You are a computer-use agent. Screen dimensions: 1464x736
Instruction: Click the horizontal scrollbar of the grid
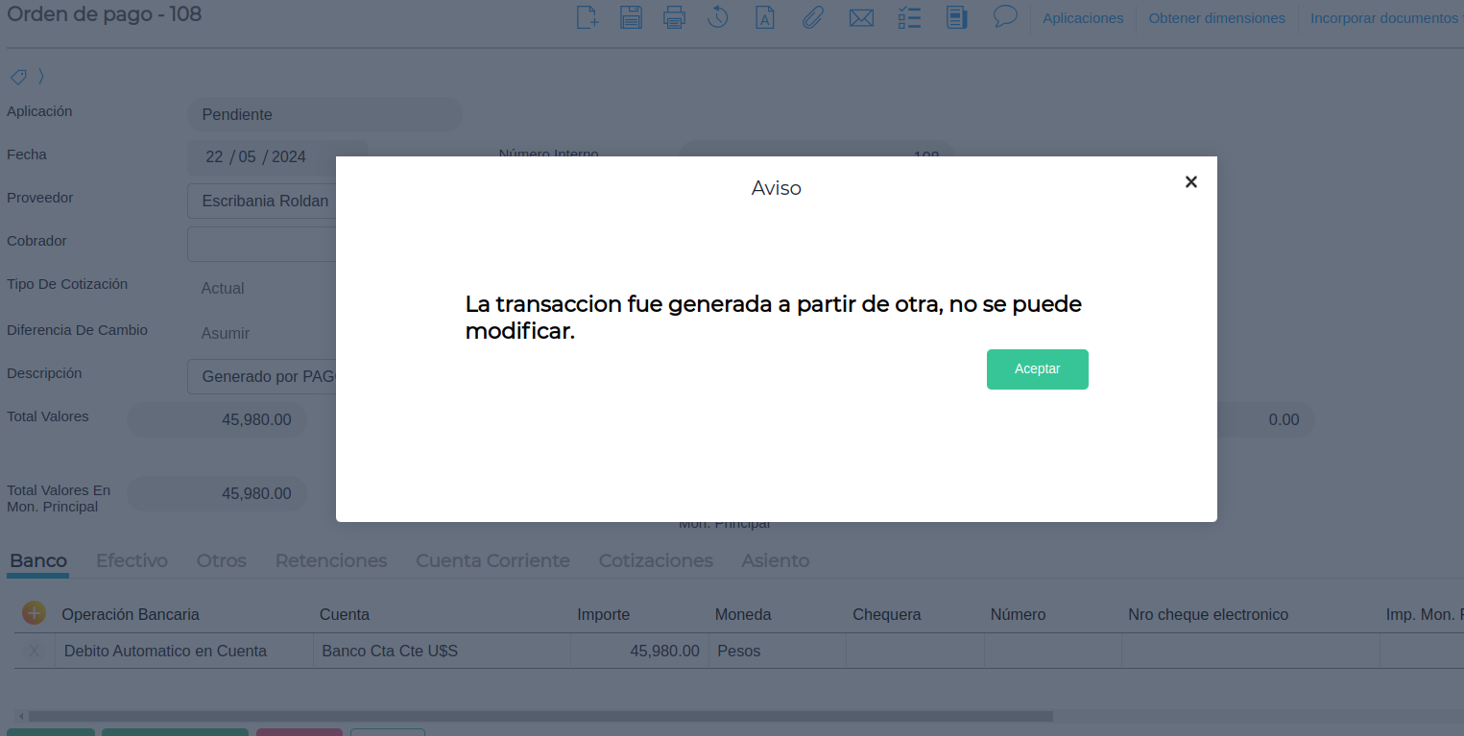coord(538,716)
